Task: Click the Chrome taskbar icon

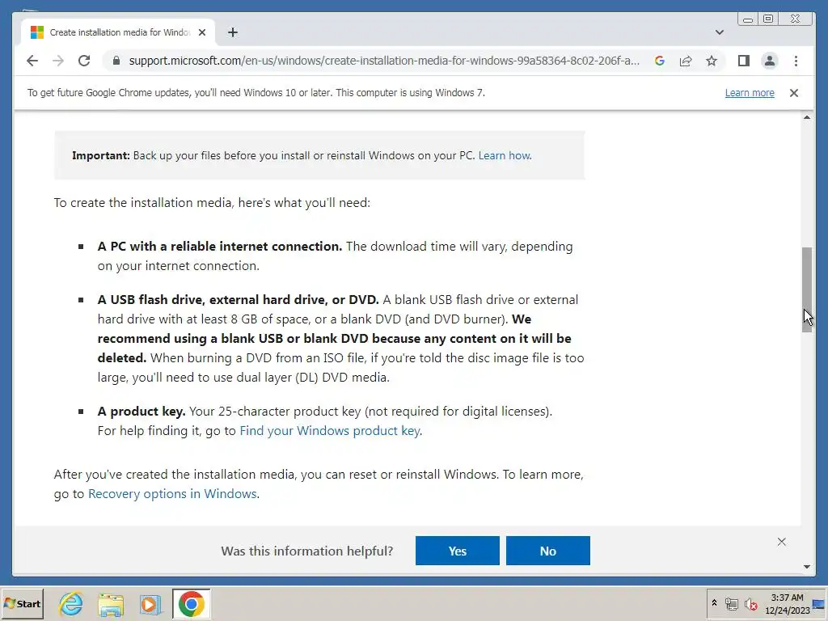Action: [x=191, y=603]
